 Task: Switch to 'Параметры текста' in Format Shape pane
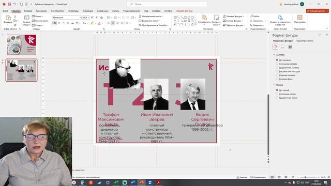[305, 41]
